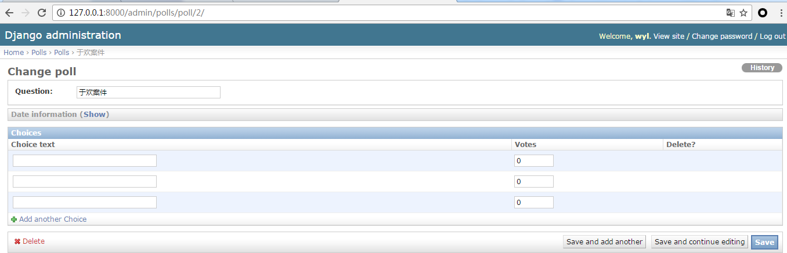787x253 pixels.
Task: Open the first Polls breadcrumb link
Action: coord(39,52)
